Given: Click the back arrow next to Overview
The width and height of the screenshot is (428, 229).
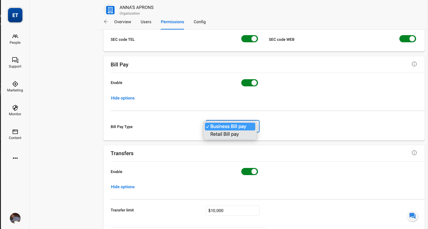Looking at the screenshot, I should click(106, 22).
